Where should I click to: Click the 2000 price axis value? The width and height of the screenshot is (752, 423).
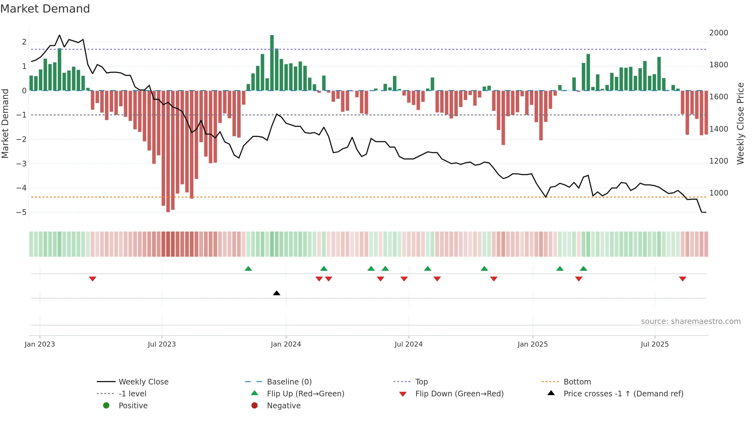tap(719, 33)
